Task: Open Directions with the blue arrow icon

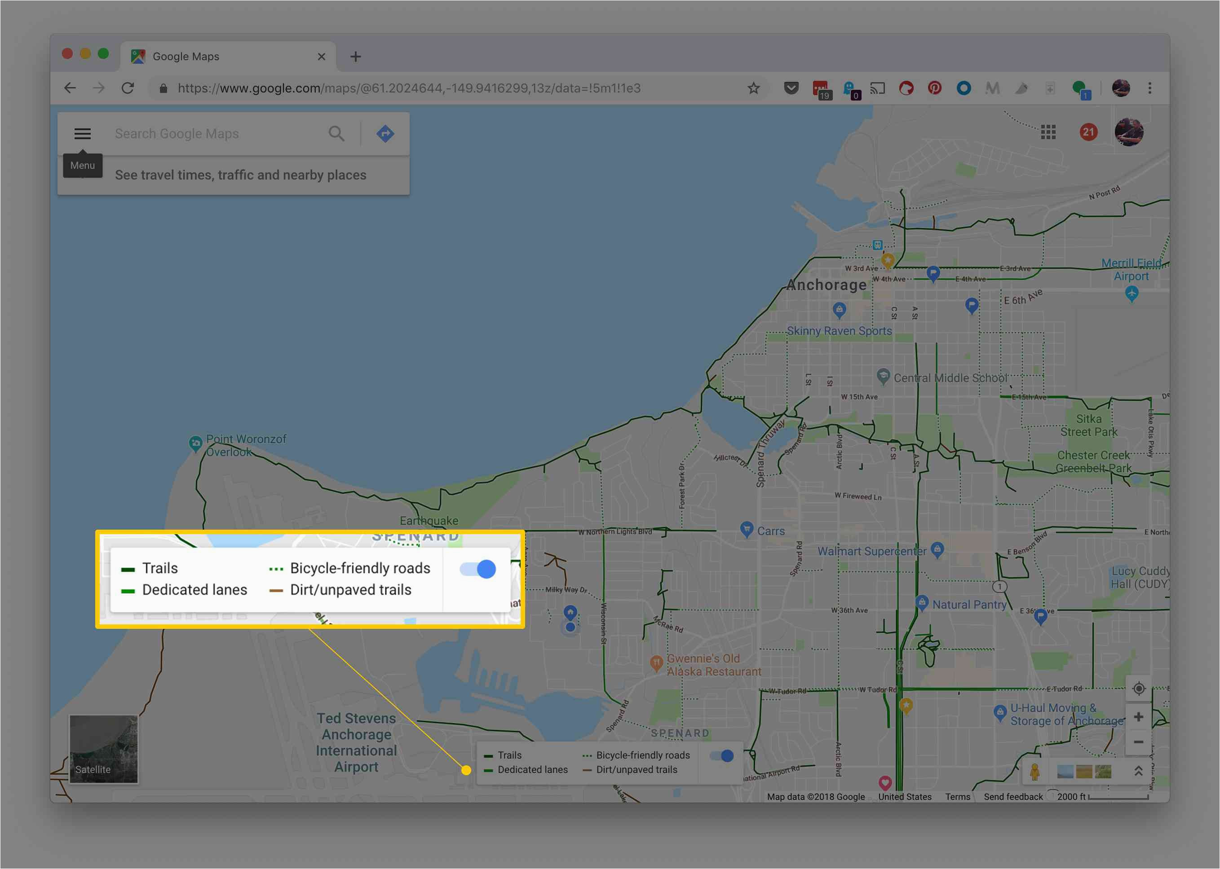Action: [385, 133]
